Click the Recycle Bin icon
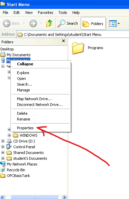Image resolution: width=129 pixels, height=199 pixels. (x=2, y=170)
